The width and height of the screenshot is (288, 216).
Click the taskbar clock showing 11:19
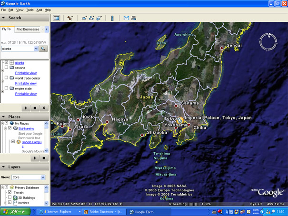280,212
